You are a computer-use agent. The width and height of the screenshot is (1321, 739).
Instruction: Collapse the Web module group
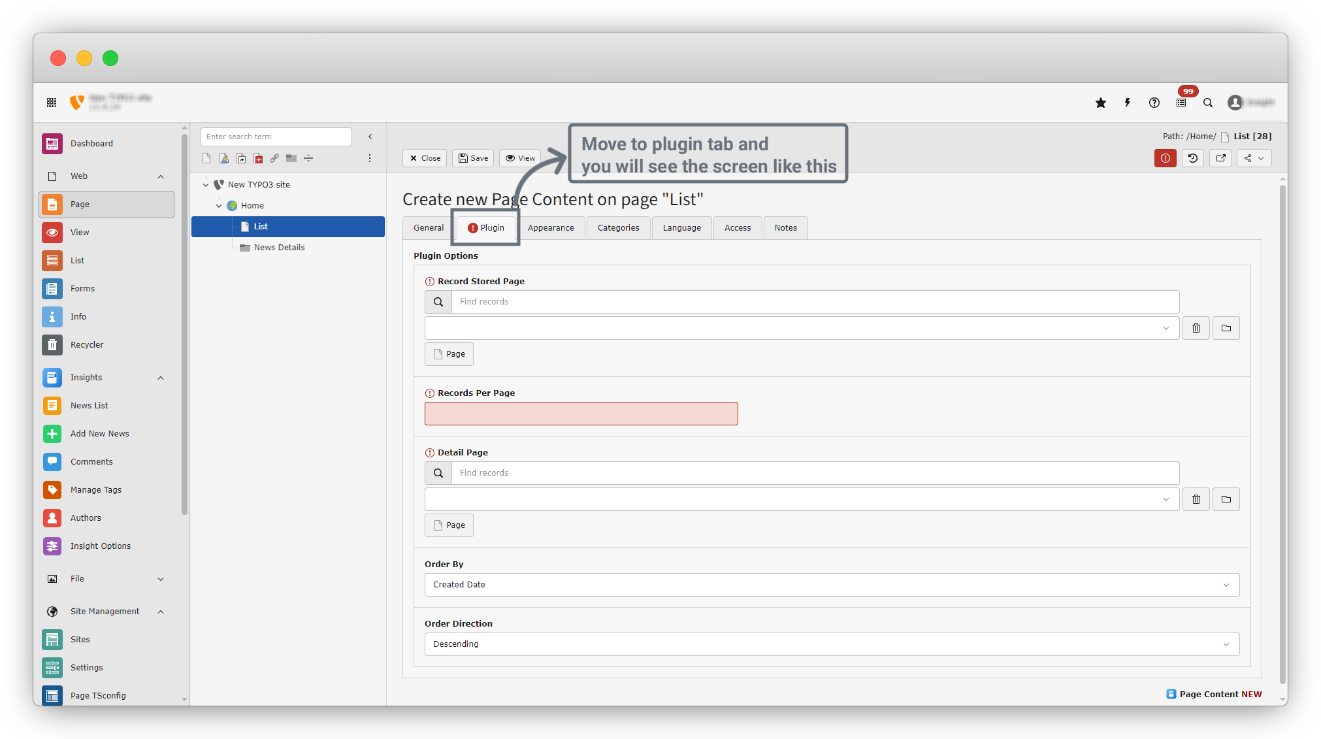(161, 176)
